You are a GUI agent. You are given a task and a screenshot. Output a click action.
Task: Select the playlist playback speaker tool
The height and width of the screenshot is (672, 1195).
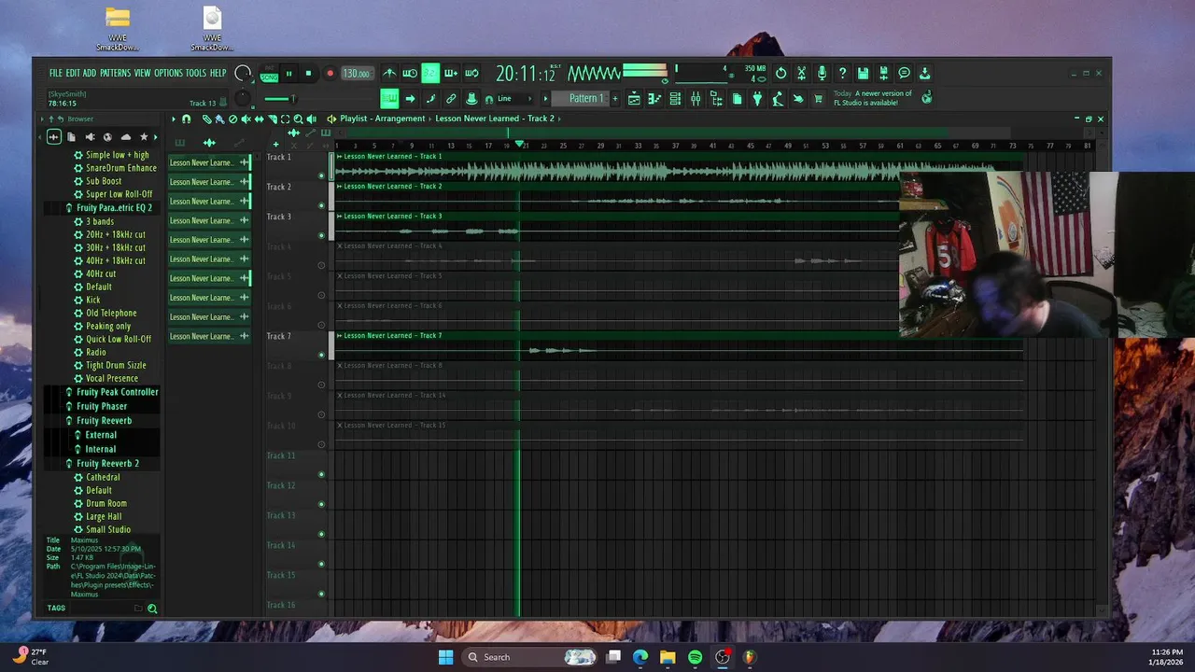[311, 119]
